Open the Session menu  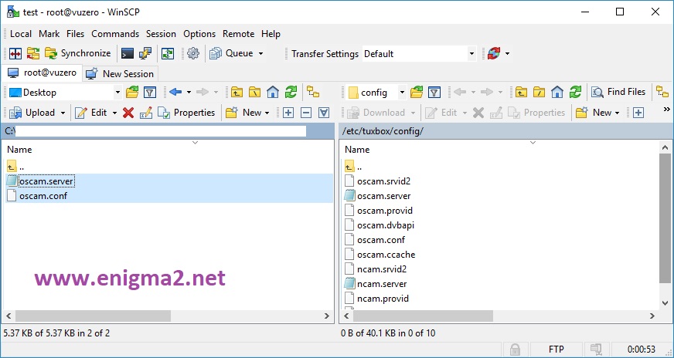(x=161, y=34)
